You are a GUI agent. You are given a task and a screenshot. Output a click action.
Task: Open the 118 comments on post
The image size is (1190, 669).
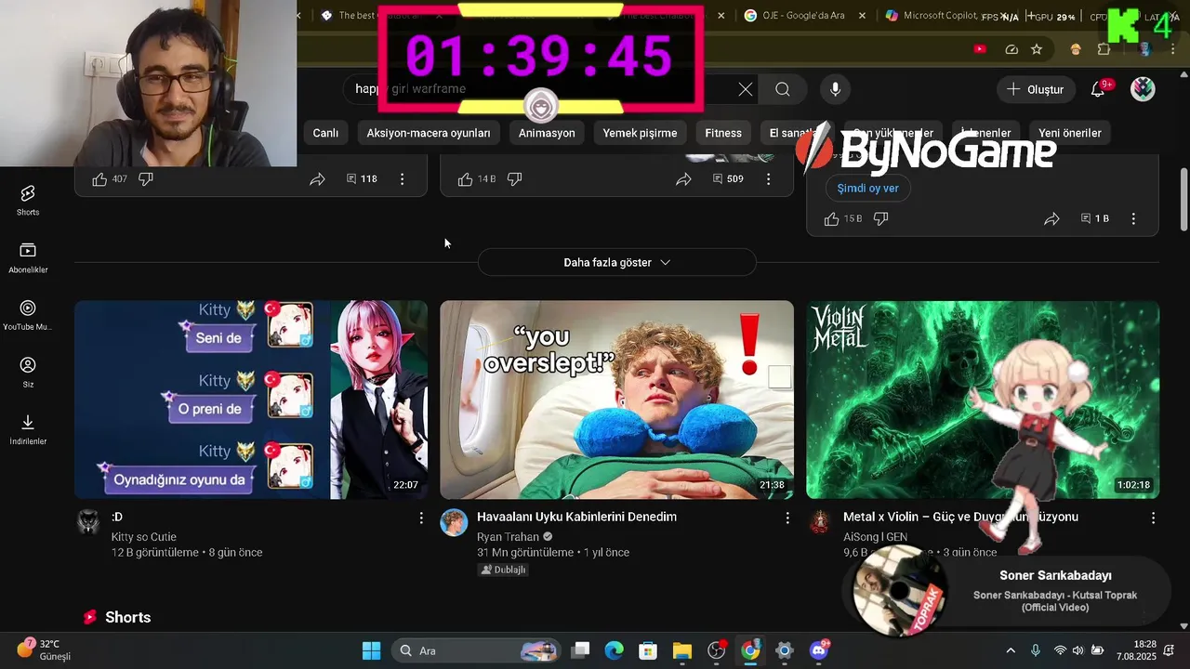362,179
